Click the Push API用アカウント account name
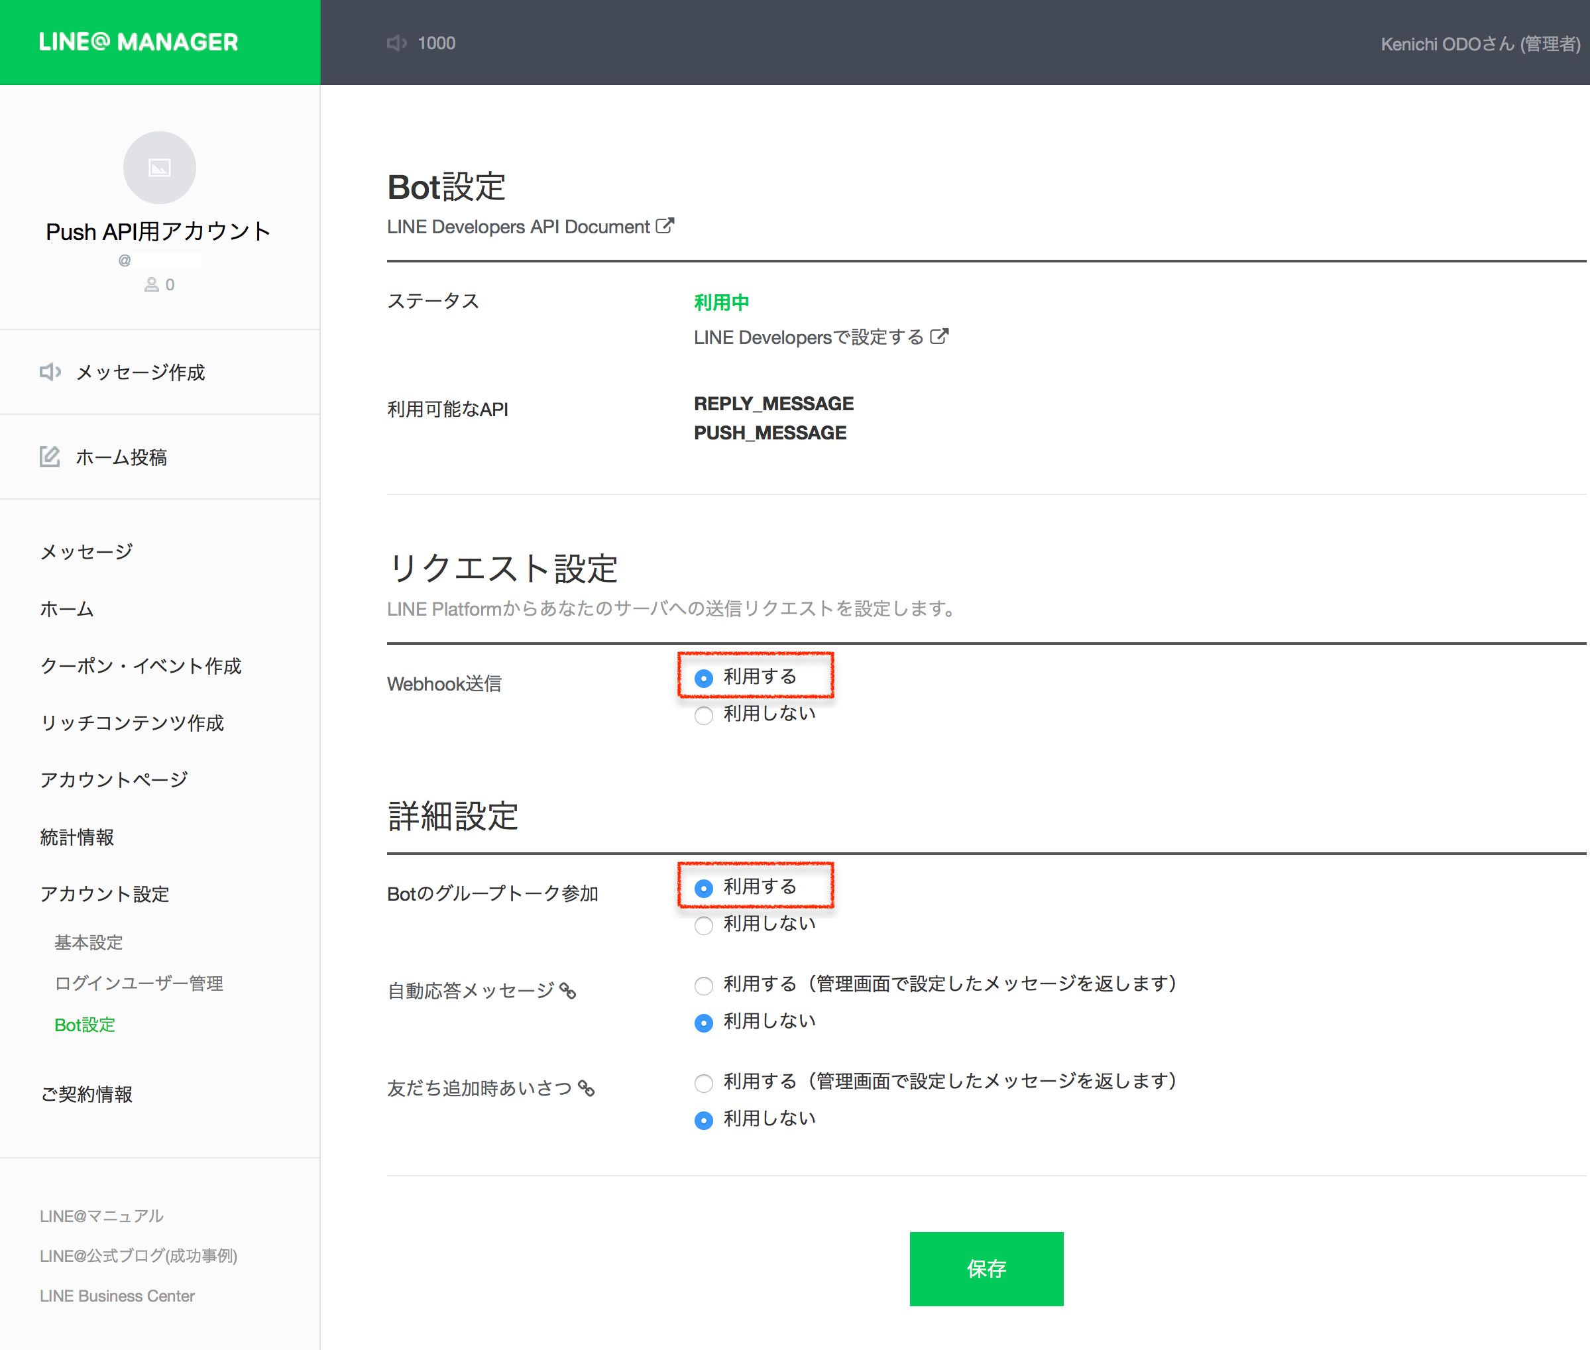 coord(158,231)
